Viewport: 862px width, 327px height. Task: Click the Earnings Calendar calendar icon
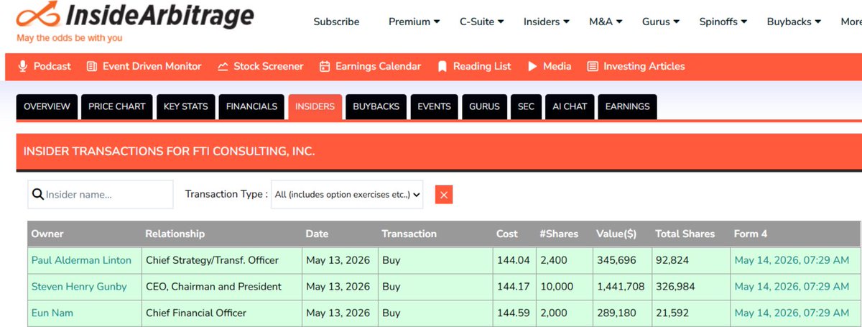point(325,66)
